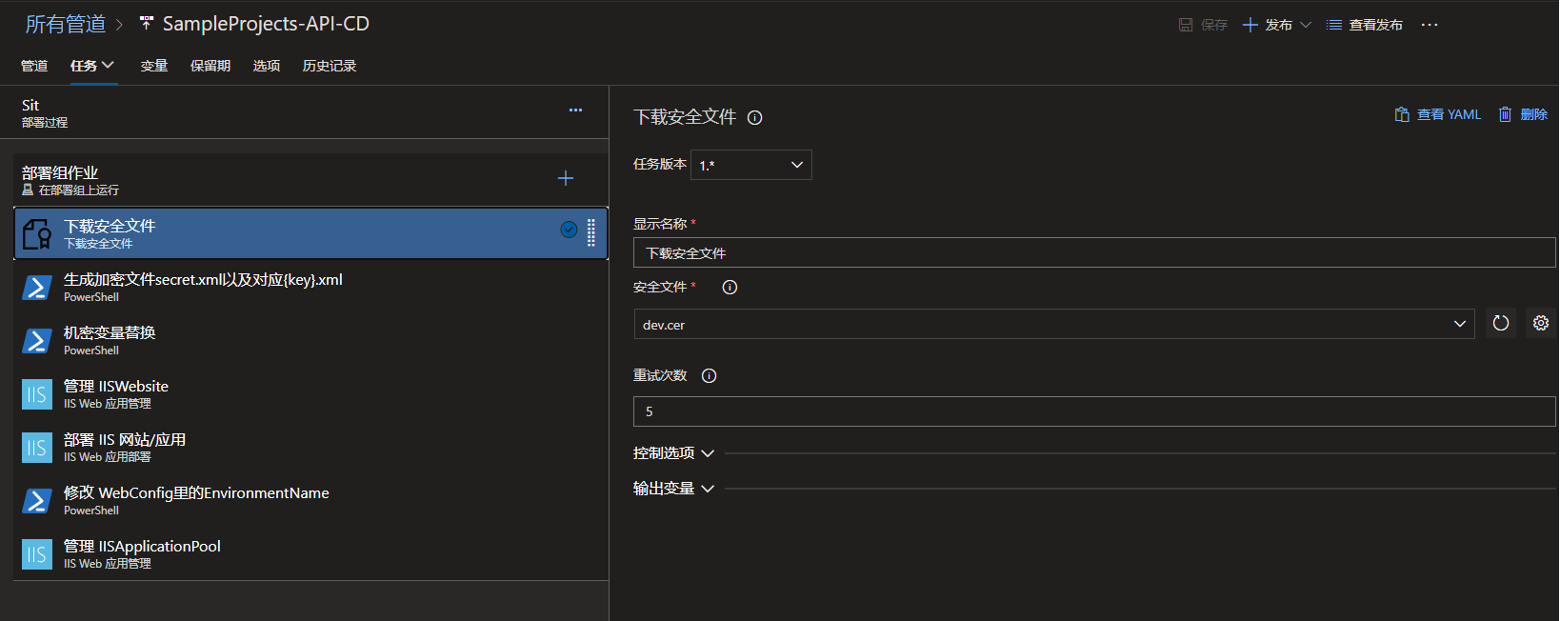This screenshot has height=621, width=1560.
Task: Click the 删除 button
Action: pos(1523,114)
